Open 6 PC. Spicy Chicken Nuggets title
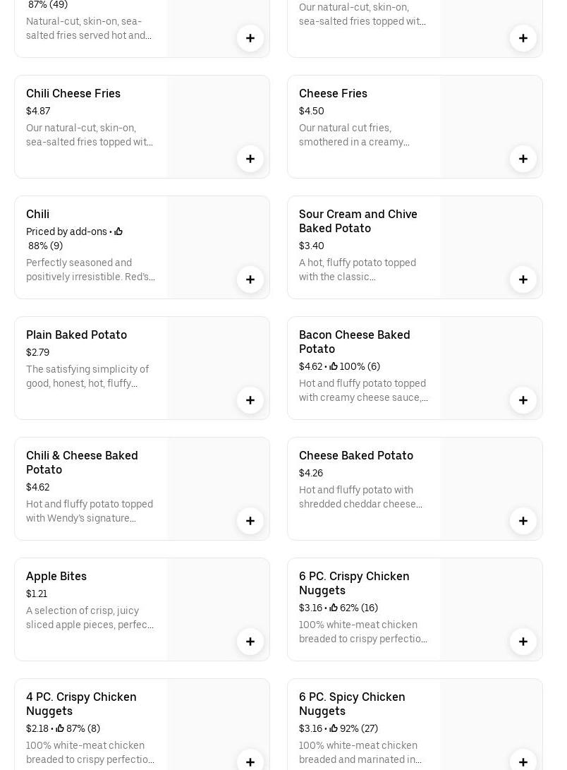This screenshot has height=770, width=567. click(352, 704)
